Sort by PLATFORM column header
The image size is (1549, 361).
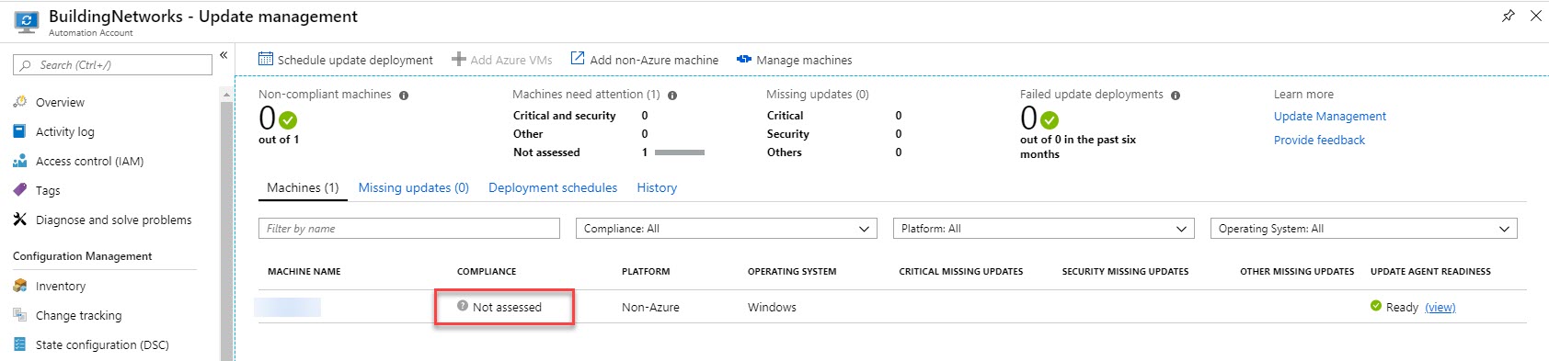pos(646,272)
